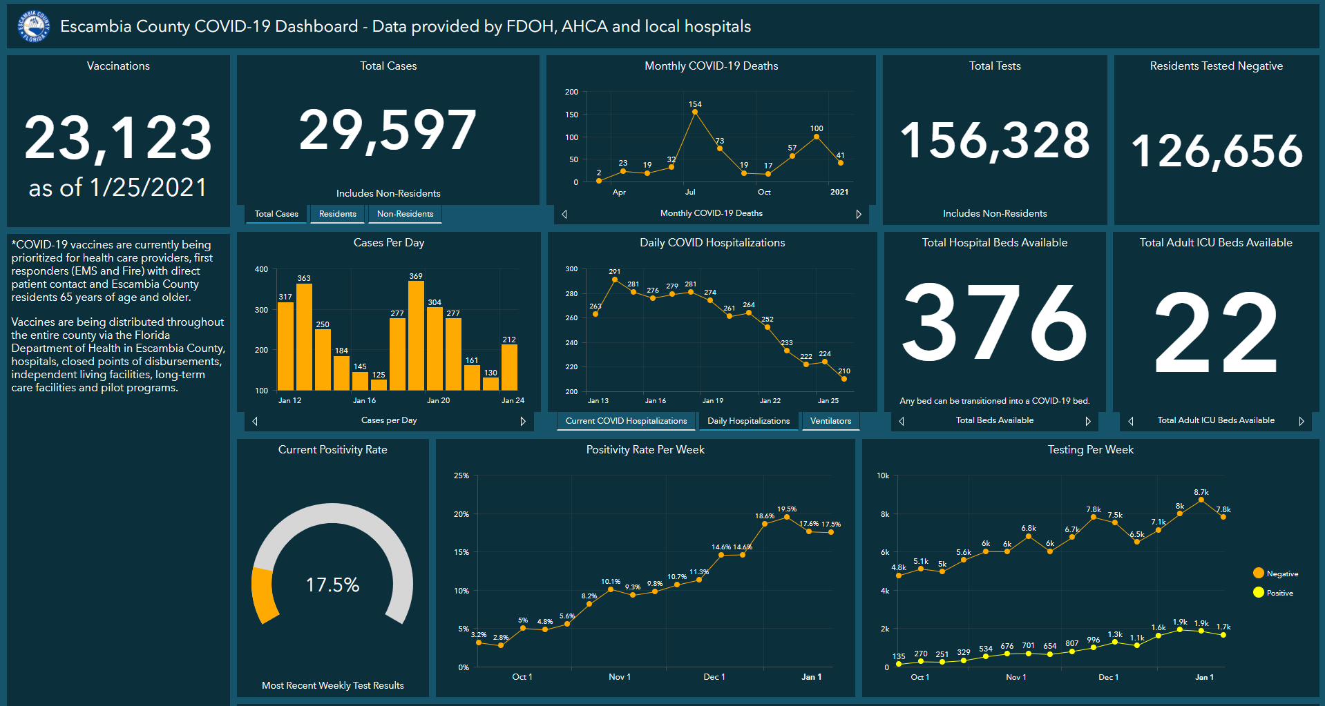Viewport: 1325px width, 706px height.
Task: Click left arrow on Cases per Day panel
Action: pyautogui.click(x=254, y=420)
